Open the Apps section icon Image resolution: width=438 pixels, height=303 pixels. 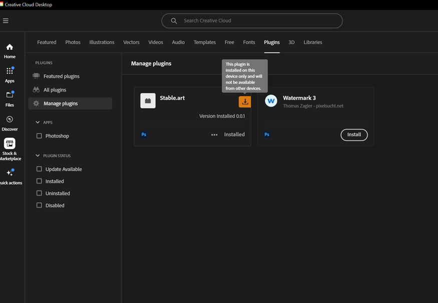tap(10, 74)
